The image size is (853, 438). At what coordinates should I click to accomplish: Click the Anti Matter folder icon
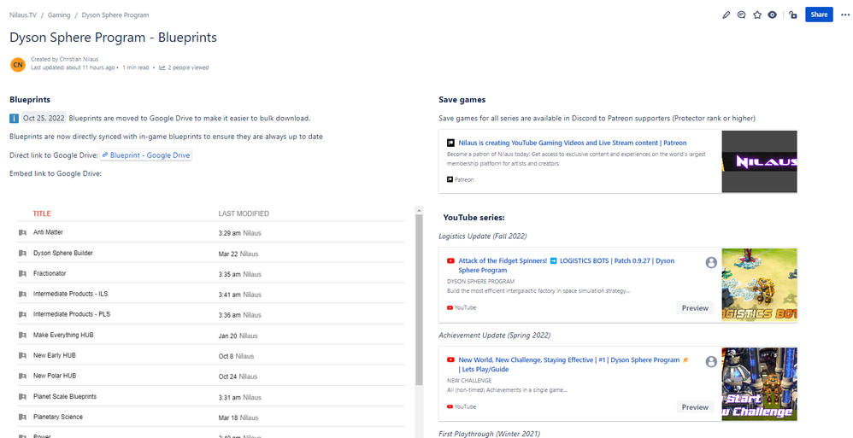[22, 232]
